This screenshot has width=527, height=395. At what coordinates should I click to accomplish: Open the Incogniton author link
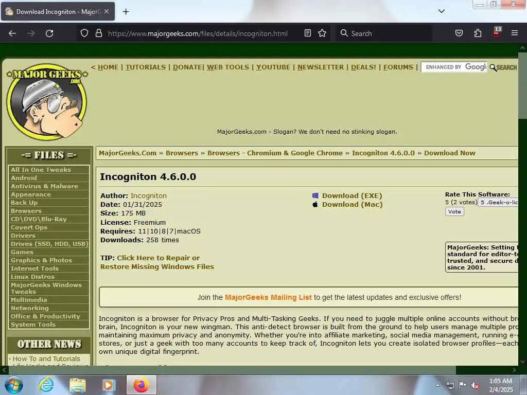pyautogui.click(x=149, y=195)
